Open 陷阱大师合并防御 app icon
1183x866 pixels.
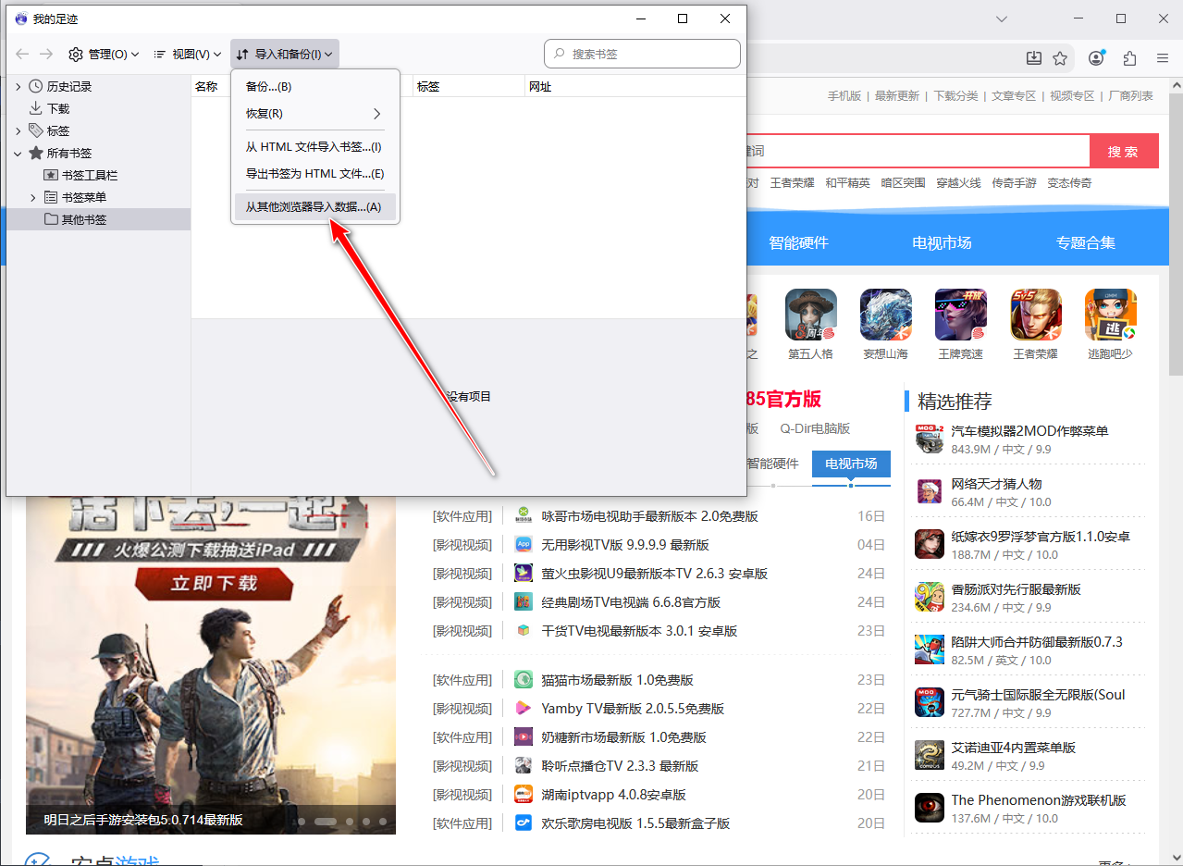[930, 649]
